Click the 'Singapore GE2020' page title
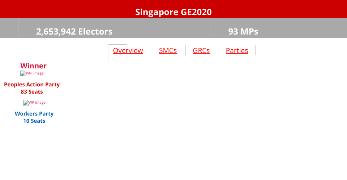347x180 pixels. point(173,12)
